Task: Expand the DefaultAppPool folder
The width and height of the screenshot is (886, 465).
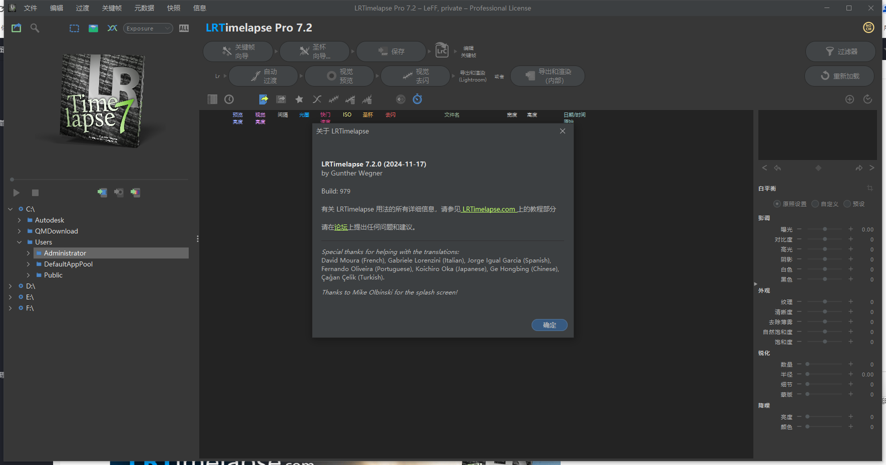Action: click(x=29, y=264)
